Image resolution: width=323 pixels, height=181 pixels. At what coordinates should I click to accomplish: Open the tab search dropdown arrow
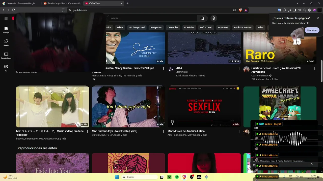pos(298,3)
